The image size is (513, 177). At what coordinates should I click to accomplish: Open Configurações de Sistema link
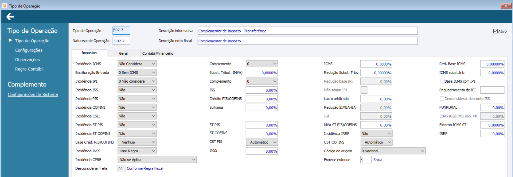pos(33,94)
